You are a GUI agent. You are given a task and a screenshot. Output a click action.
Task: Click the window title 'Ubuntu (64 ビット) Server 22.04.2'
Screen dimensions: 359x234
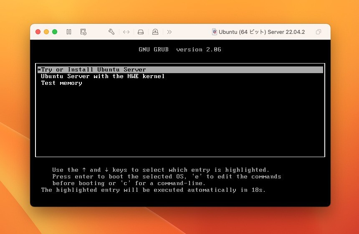[262, 32]
